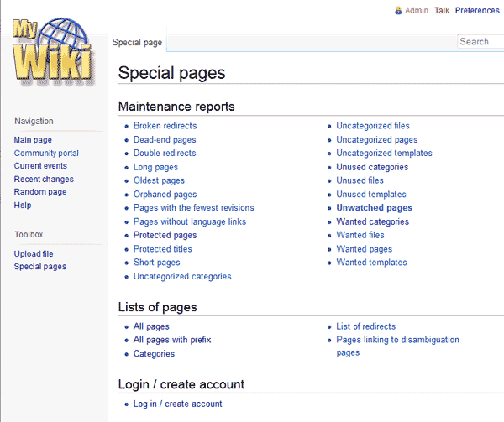
Task: Click the My Wiki globe logo
Action: click(x=53, y=50)
